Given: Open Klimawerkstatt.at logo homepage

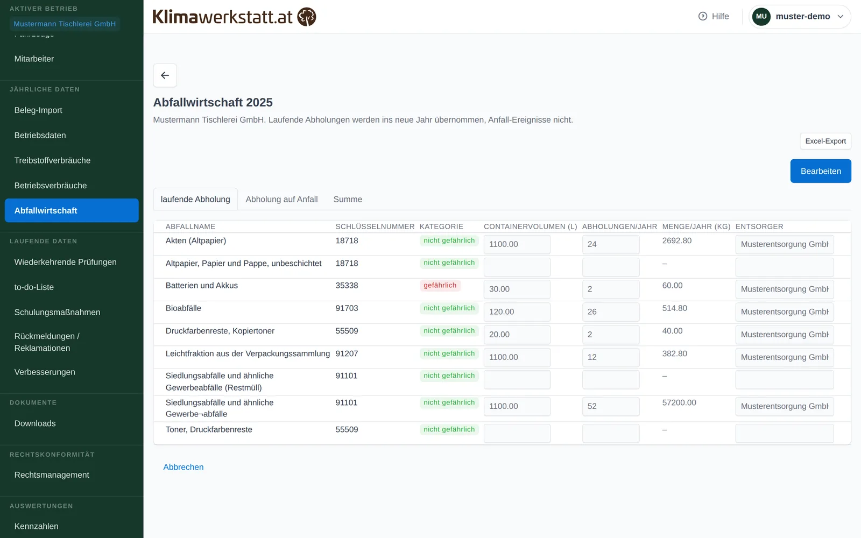Looking at the screenshot, I should pos(234,17).
